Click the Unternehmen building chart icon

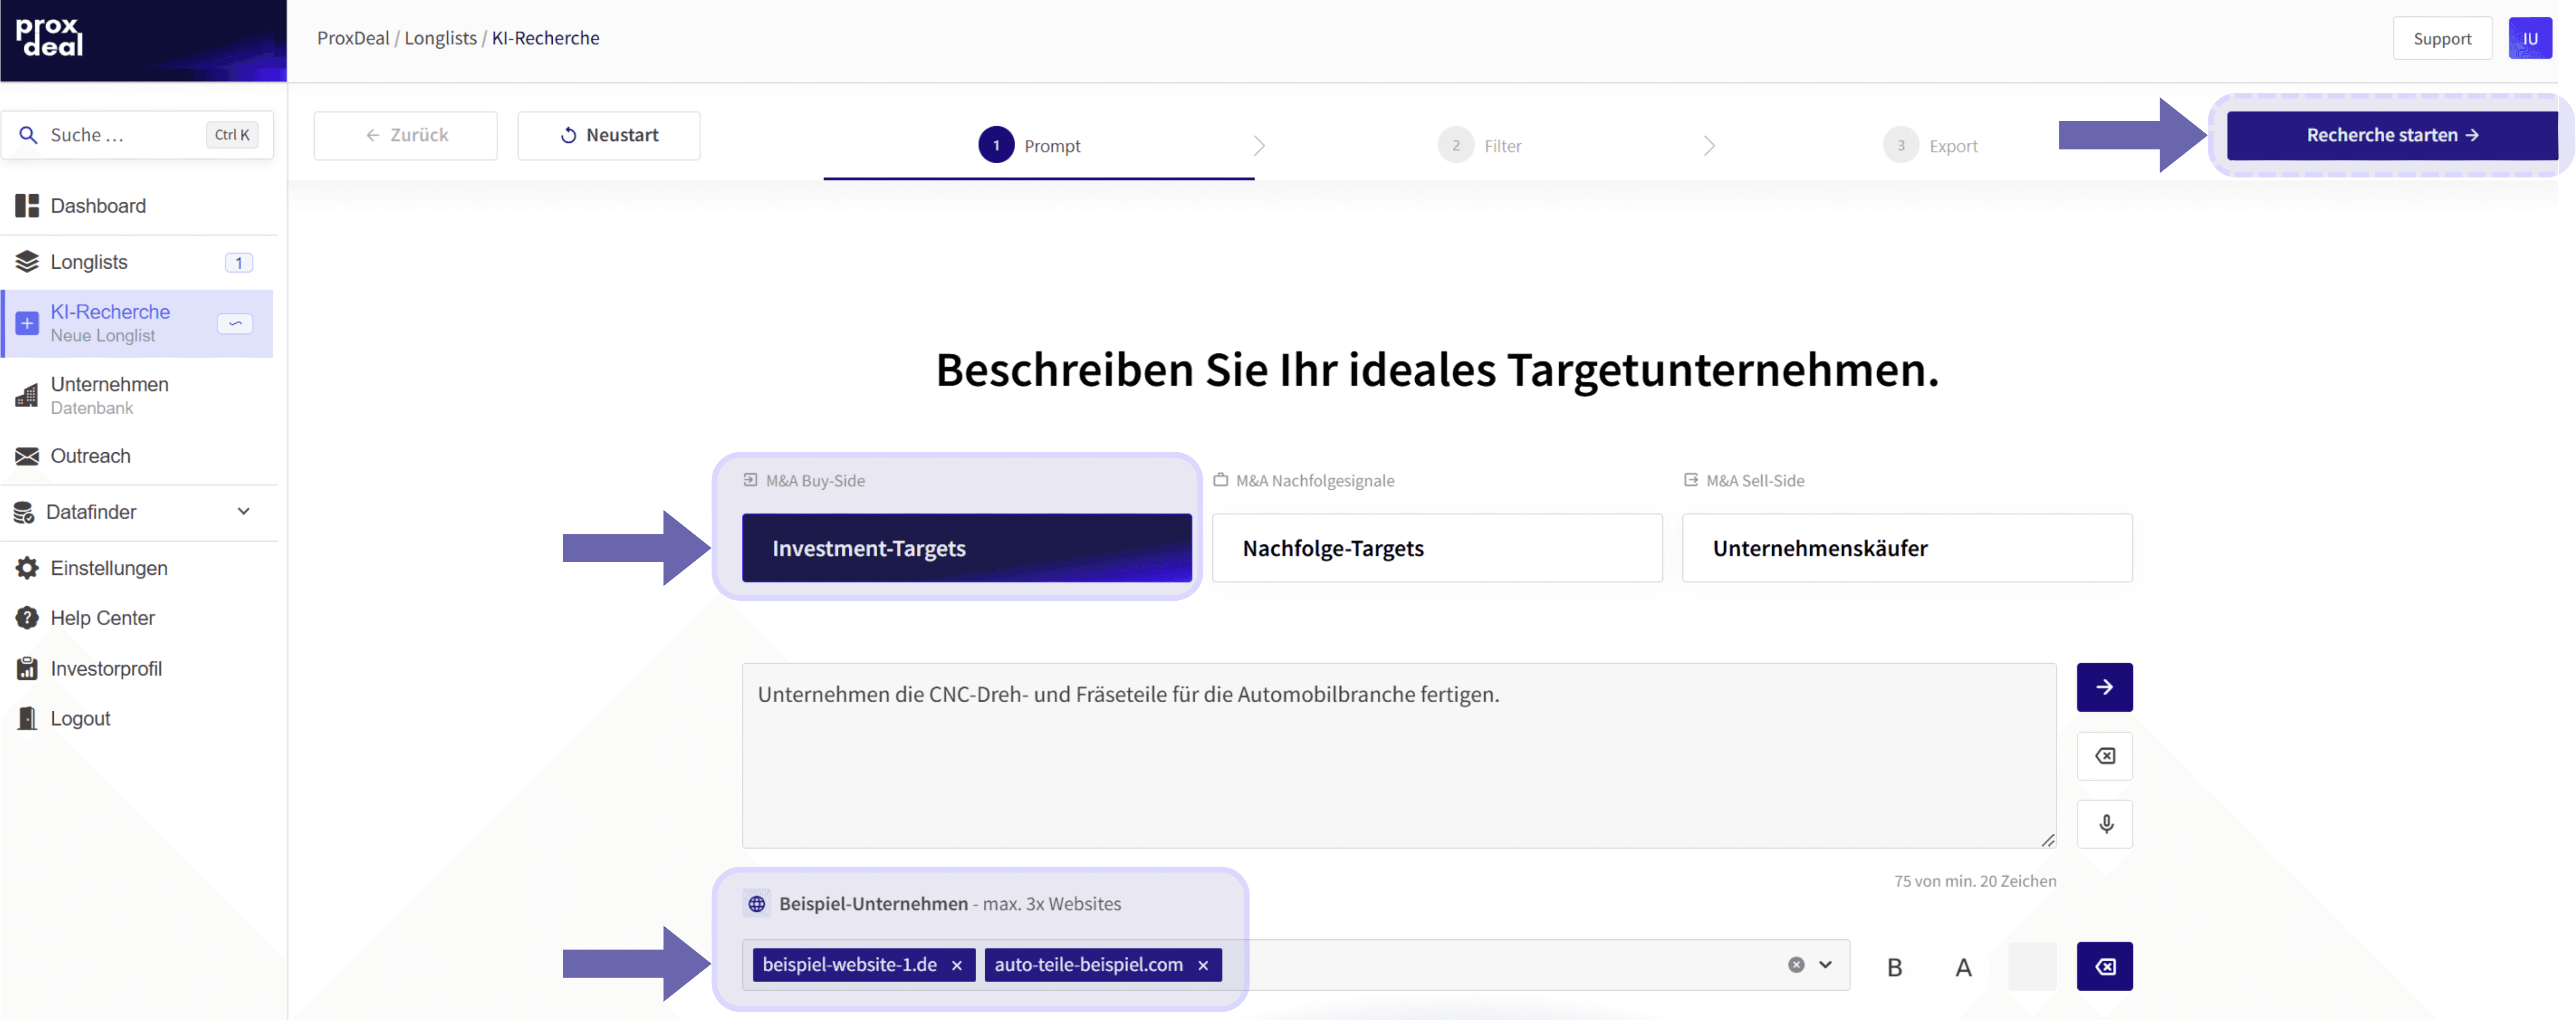(x=27, y=395)
